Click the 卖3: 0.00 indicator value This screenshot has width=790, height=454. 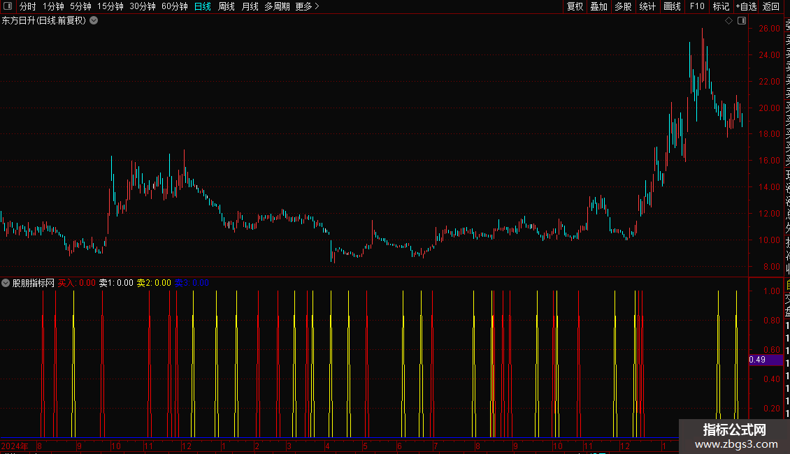192,283
